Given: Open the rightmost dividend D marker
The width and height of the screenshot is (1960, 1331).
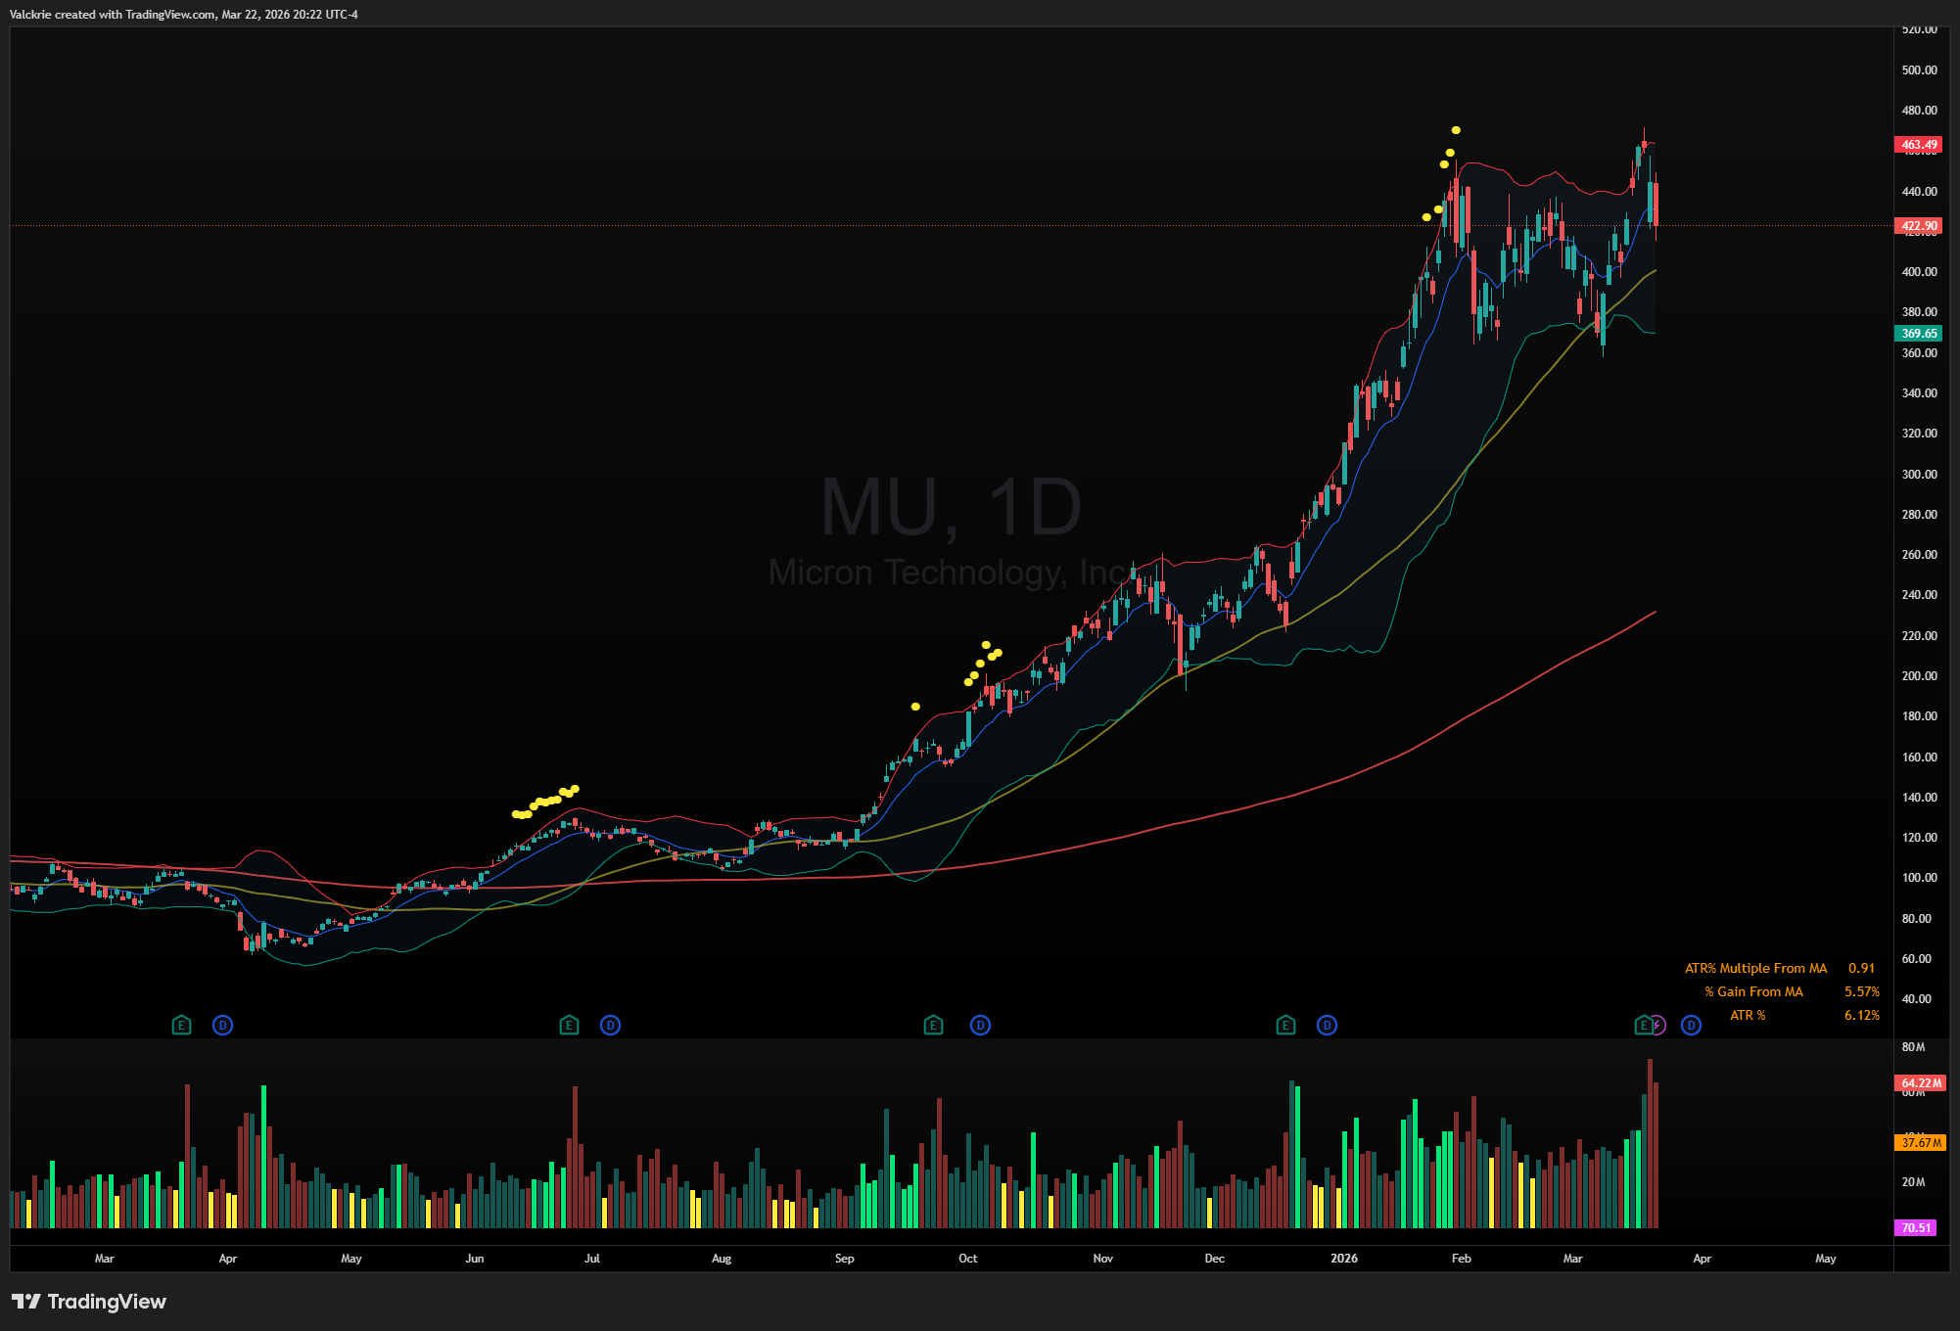Looking at the screenshot, I should pyautogui.click(x=1691, y=1025).
